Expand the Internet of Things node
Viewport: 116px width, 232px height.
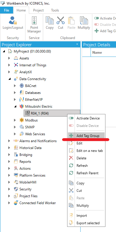(x=9, y=65)
